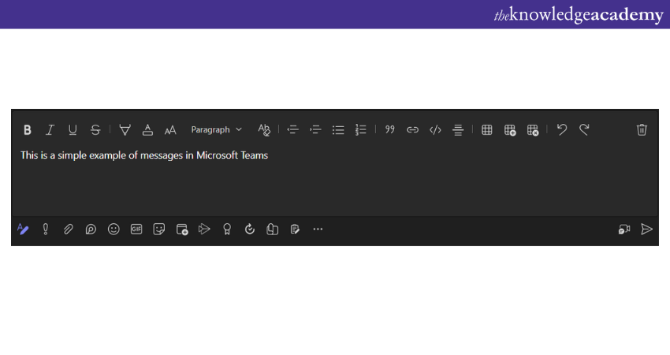
Task: Click in the message text area
Action: 331,181
